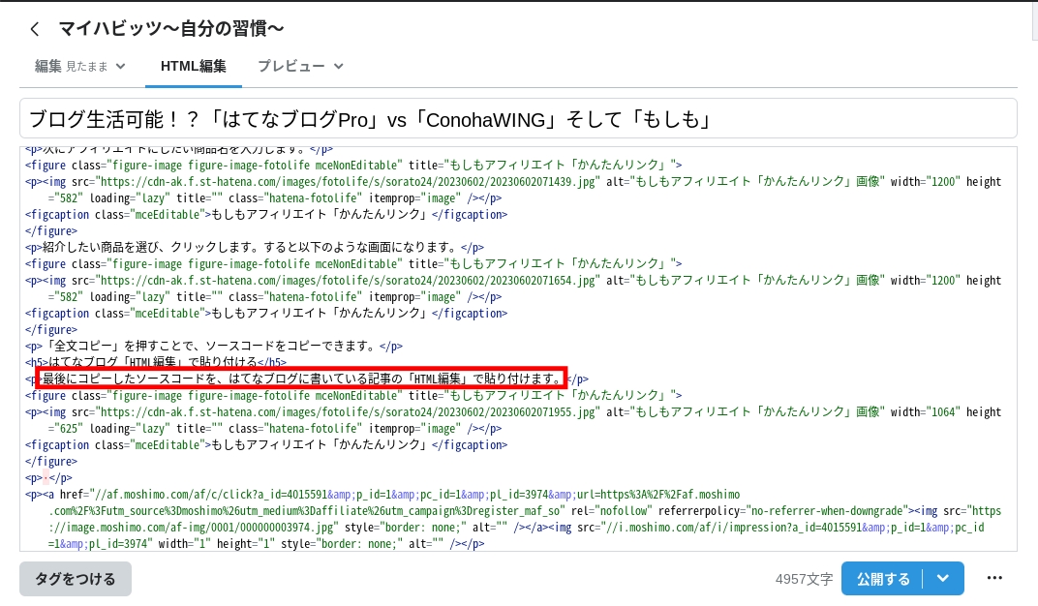This screenshot has height=606, width=1038.
Task: Click the 公開する publish button
Action: 882,578
